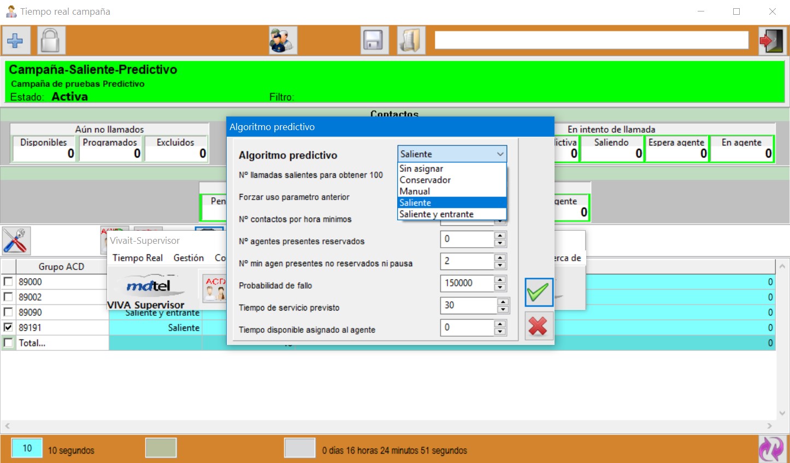The width and height of the screenshot is (790, 463).
Task: Open the folder documents icon in toolbar
Action: 411,40
